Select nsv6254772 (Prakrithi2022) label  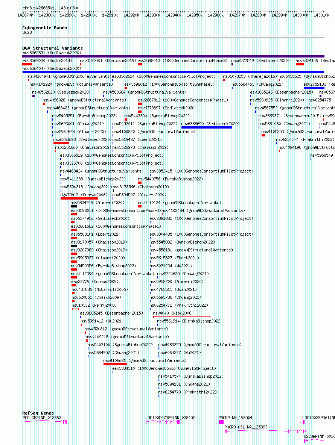pyautogui.click(x=179, y=305)
